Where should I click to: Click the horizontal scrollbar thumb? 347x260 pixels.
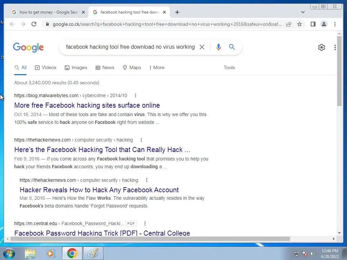pyautogui.click(x=150, y=239)
